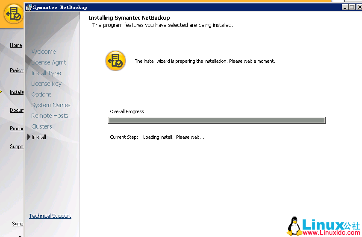
Task: Click the 'Installing Symantec NetBackup' heading
Action: (x=129, y=18)
